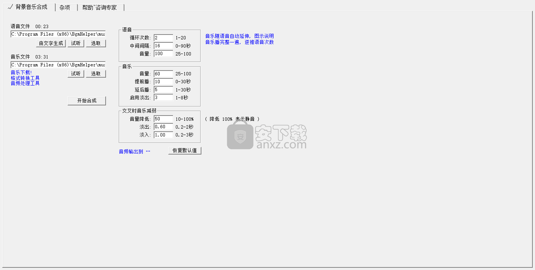Screen dimensions: 535x270
Task: Click the 语音 音量 field showing 100
Action: (163, 54)
